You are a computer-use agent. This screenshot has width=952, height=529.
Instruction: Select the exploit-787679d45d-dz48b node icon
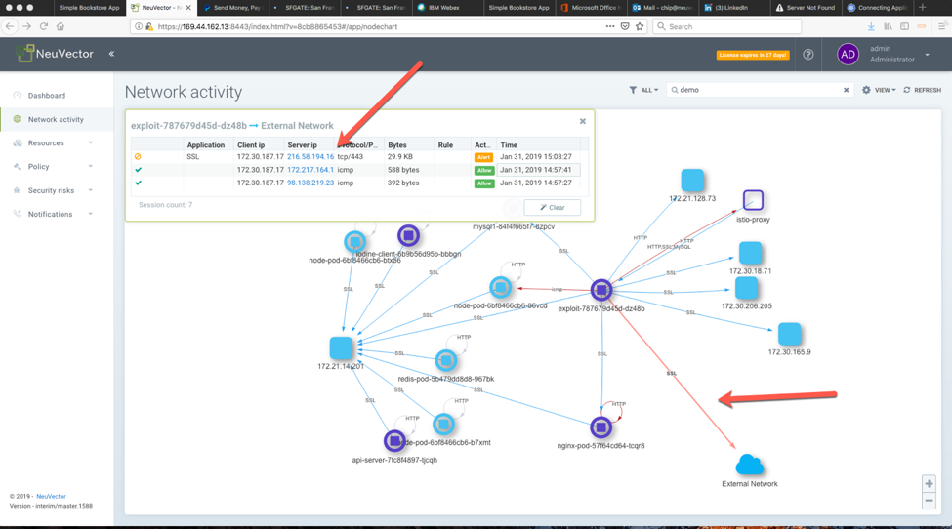click(x=601, y=290)
